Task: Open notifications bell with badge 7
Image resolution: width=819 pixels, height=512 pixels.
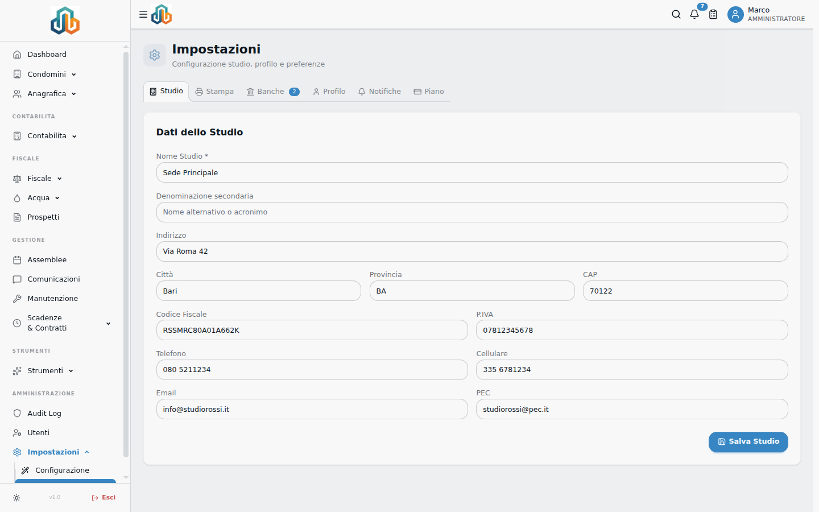Action: click(694, 14)
